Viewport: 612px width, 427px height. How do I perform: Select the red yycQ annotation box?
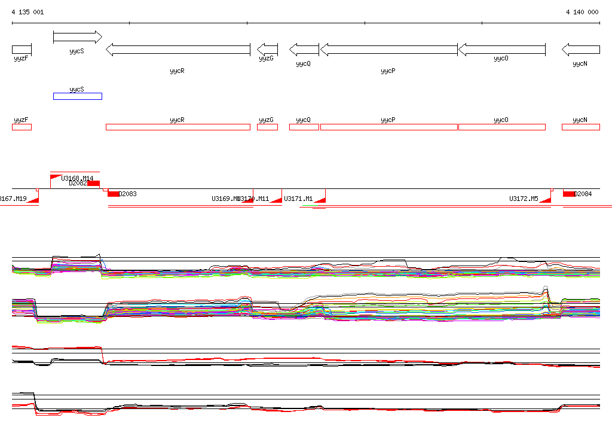click(x=304, y=127)
